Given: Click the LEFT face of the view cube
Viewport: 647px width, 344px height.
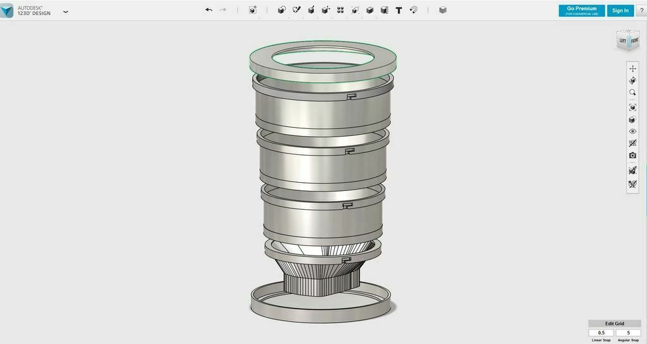Looking at the screenshot, I should tap(622, 41).
